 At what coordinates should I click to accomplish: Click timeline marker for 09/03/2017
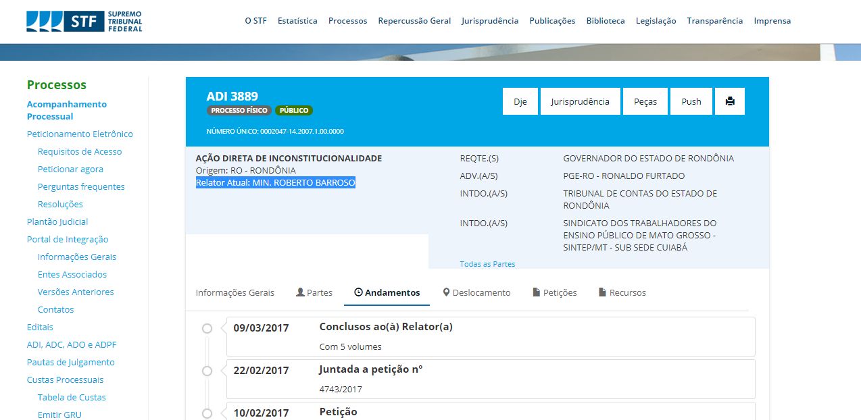207,328
